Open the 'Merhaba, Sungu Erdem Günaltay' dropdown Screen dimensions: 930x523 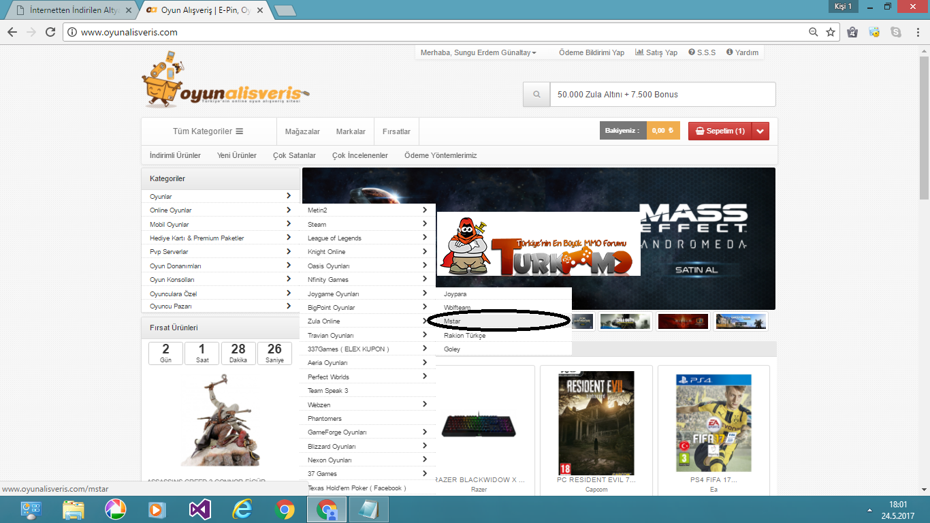pos(478,52)
